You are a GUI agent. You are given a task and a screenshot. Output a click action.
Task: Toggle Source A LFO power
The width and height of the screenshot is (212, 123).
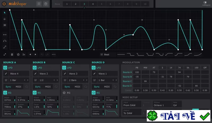click(5, 68)
